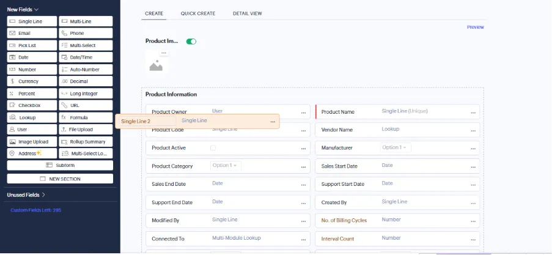Open options menu for Support End Date

(x=303, y=204)
